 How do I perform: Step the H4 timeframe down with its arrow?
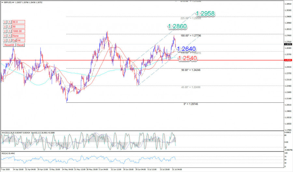(5, 40)
